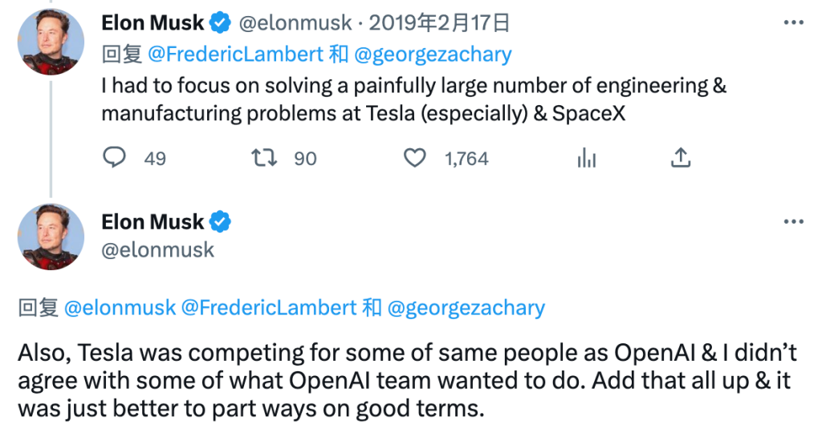Click the first tweet's body text

tap(401, 99)
